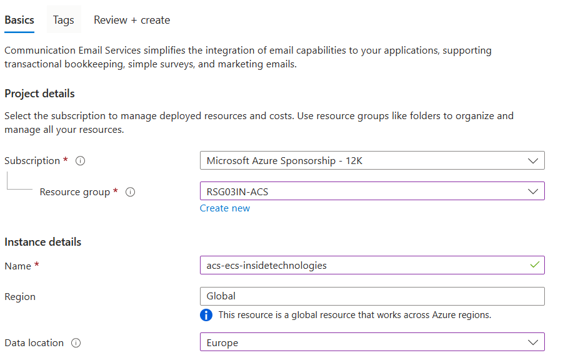Click the Data location field label
This screenshot has width=583, height=358.
(x=34, y=343)
